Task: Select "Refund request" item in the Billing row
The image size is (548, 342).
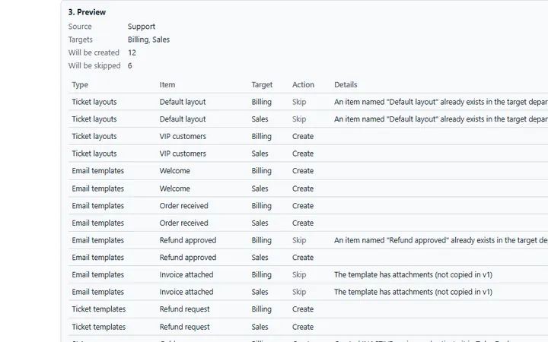Action: [184, 309]
